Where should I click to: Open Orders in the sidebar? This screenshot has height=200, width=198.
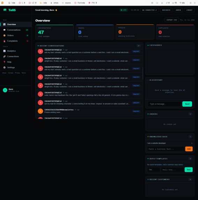click(16, 35)
